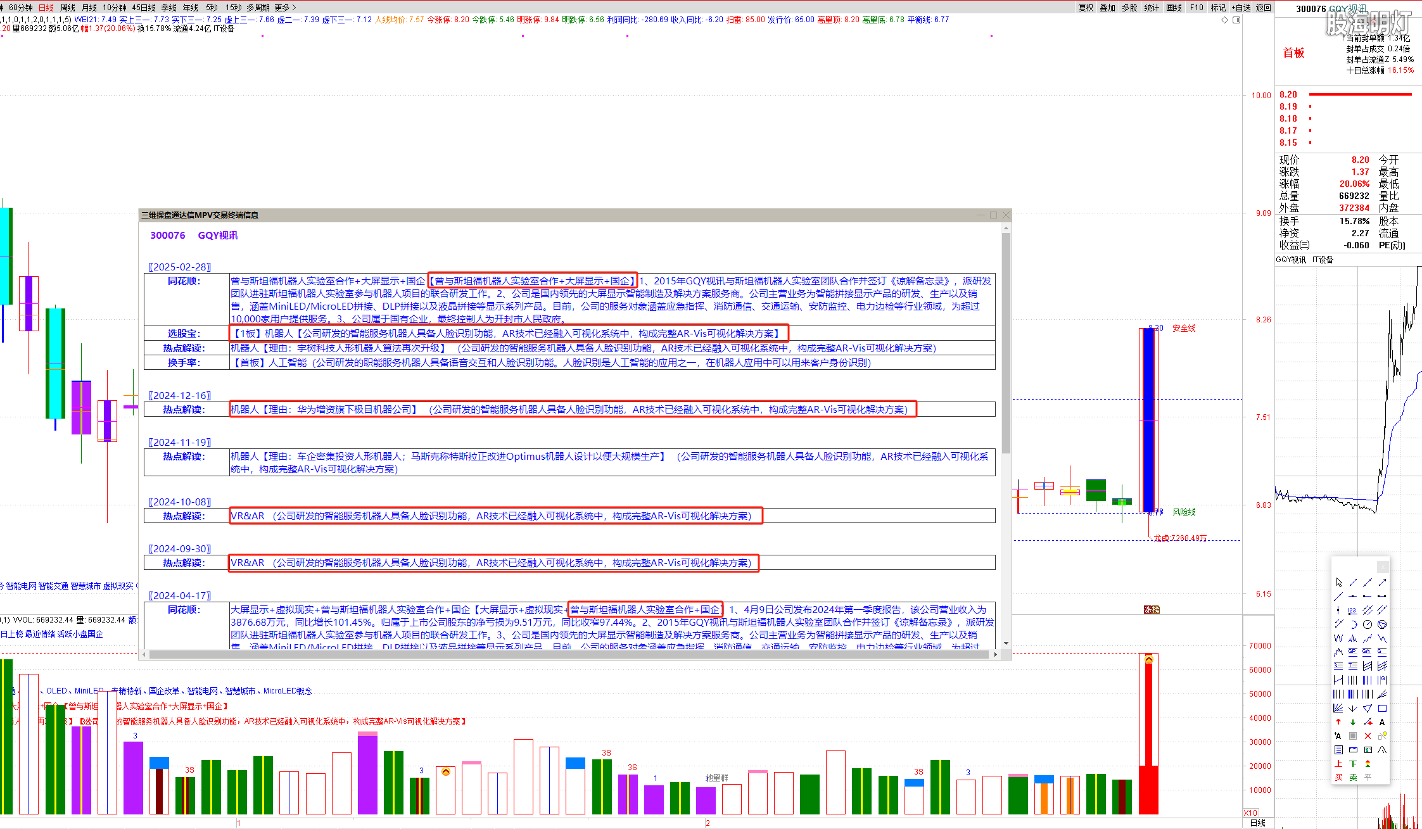
Task: Switch to 月线 monthly chart
Action: [x=89, y=8]
